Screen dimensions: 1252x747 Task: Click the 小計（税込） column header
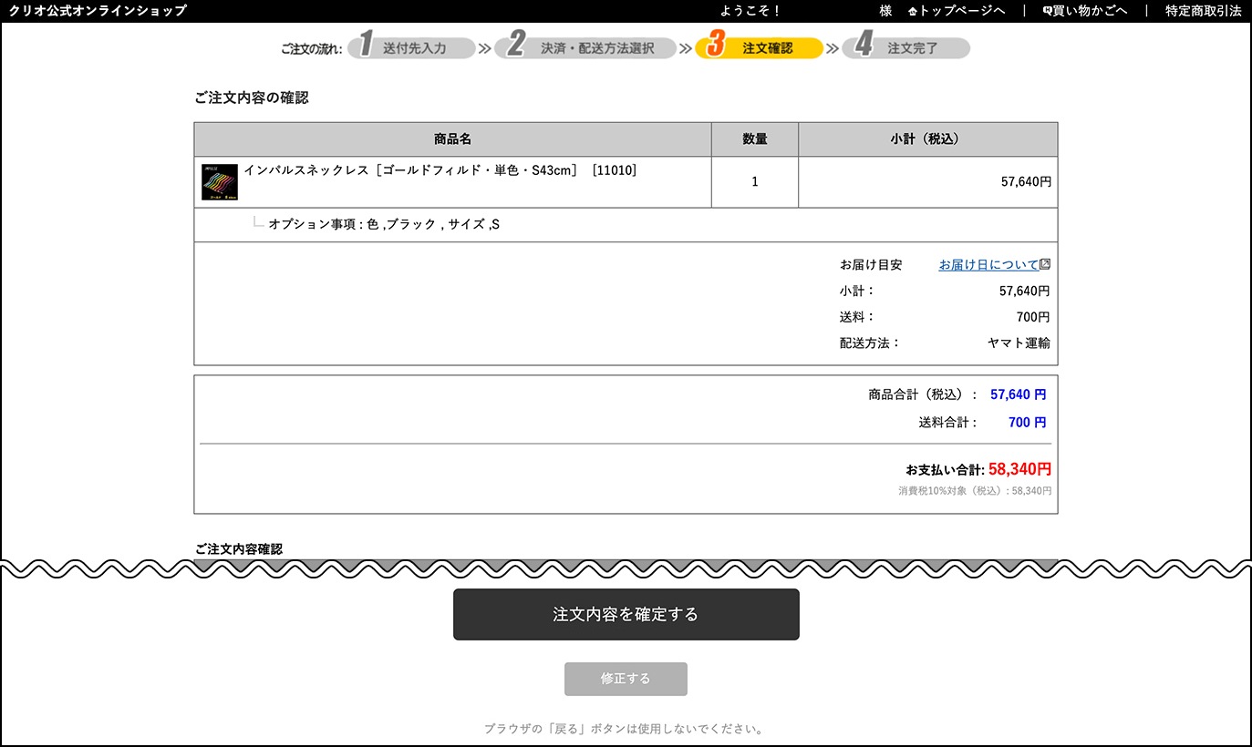tap(927, 139)
